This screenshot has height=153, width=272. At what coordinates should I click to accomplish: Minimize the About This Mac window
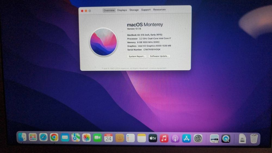pos(86,11)
